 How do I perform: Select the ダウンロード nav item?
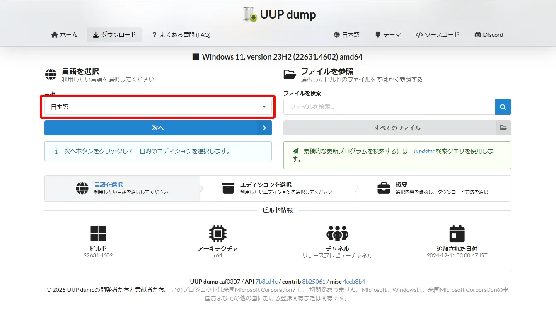(x=114, y=35)
